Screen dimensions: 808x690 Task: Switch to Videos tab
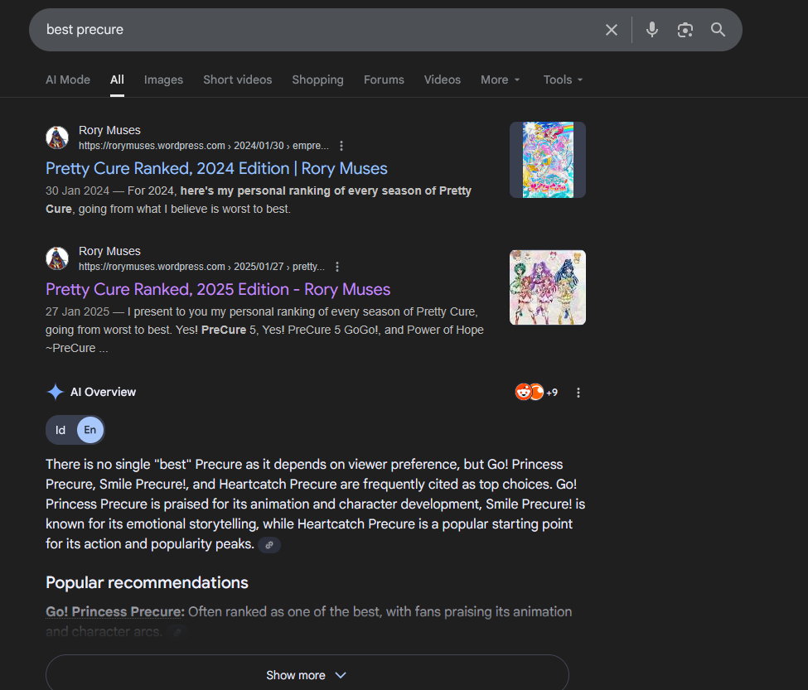click(443, 80)
